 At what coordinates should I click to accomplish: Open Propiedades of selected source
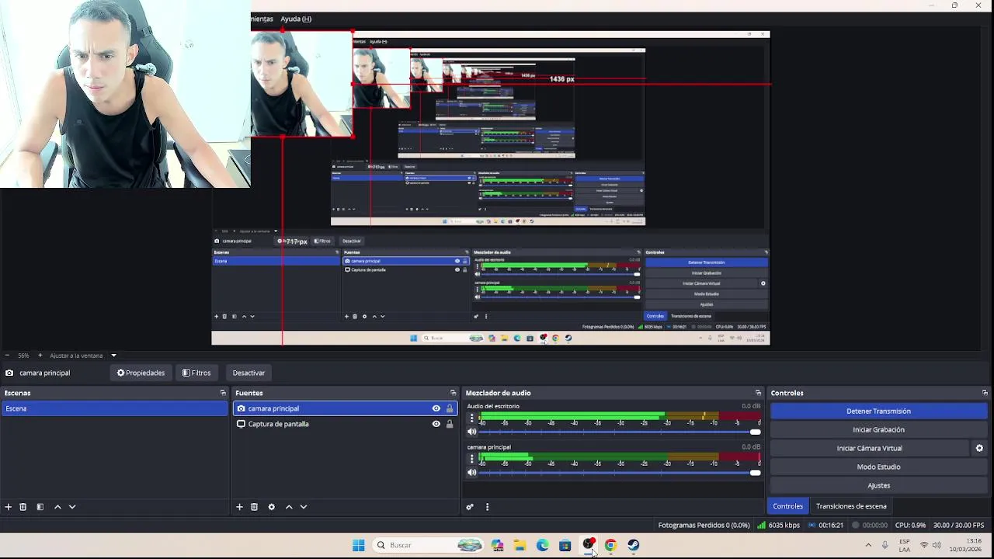coord(141,373)
